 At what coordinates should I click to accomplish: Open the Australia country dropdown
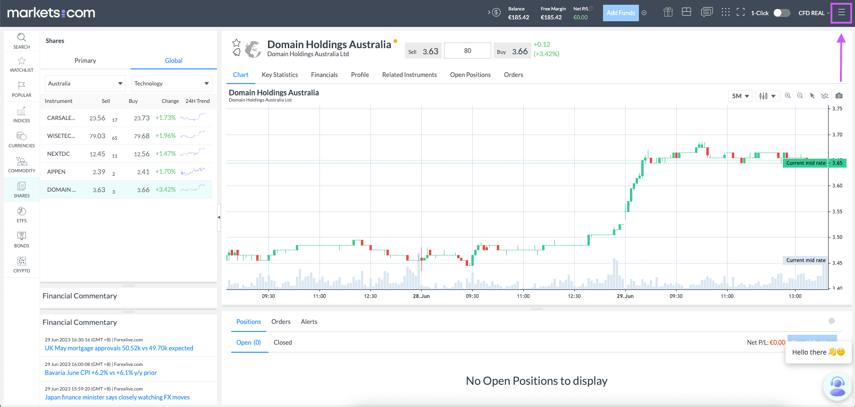tap(85, 84)
